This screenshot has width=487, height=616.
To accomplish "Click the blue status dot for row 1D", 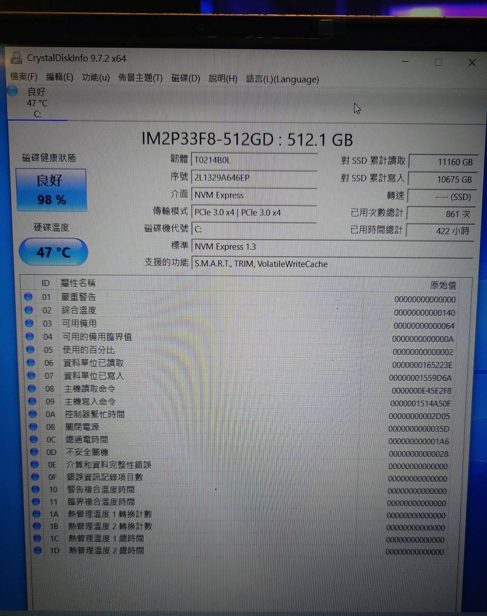I will point(38,550).
